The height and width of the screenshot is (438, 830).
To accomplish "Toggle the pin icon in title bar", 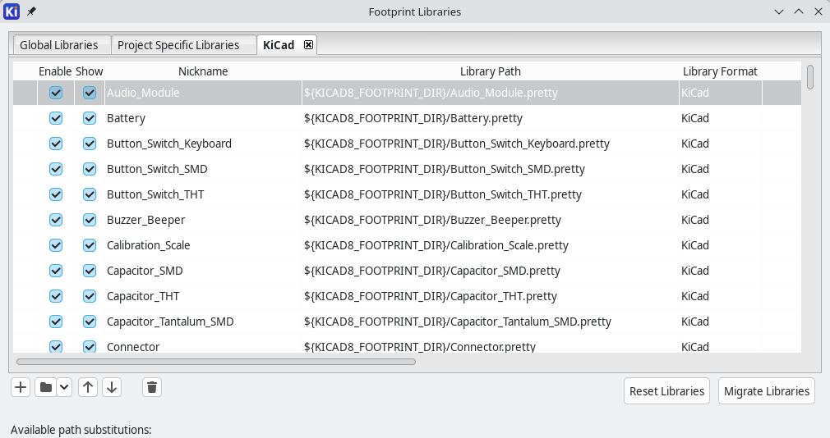I will (x=31, y=11).
